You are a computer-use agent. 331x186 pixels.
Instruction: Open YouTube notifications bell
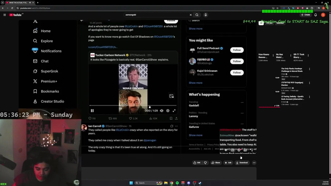[315, 15]
